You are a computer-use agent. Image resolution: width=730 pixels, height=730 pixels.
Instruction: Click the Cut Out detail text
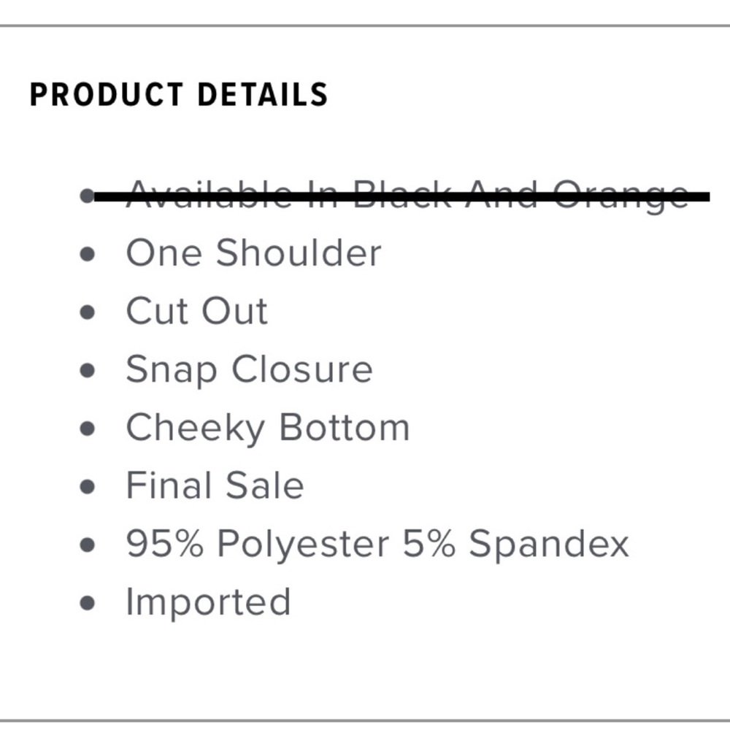tap(197, 312)
